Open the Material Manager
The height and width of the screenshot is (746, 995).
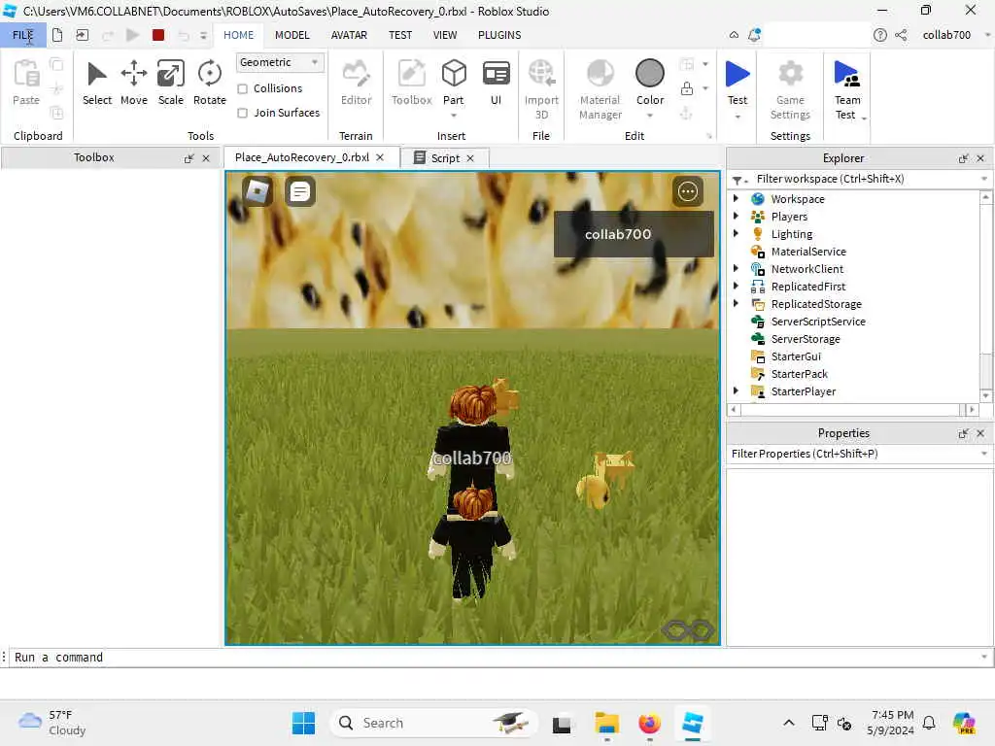click(x=600, y=89)
